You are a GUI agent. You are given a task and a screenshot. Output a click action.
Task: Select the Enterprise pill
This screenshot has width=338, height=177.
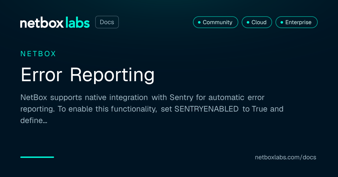[296, 22]
